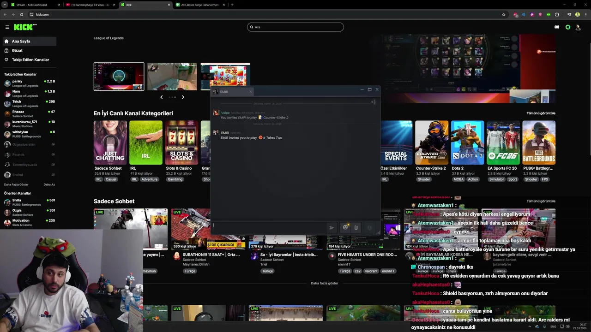Click the It Takes Two game invite
This screenshot has width=591, height=332.
coord(271,137)
